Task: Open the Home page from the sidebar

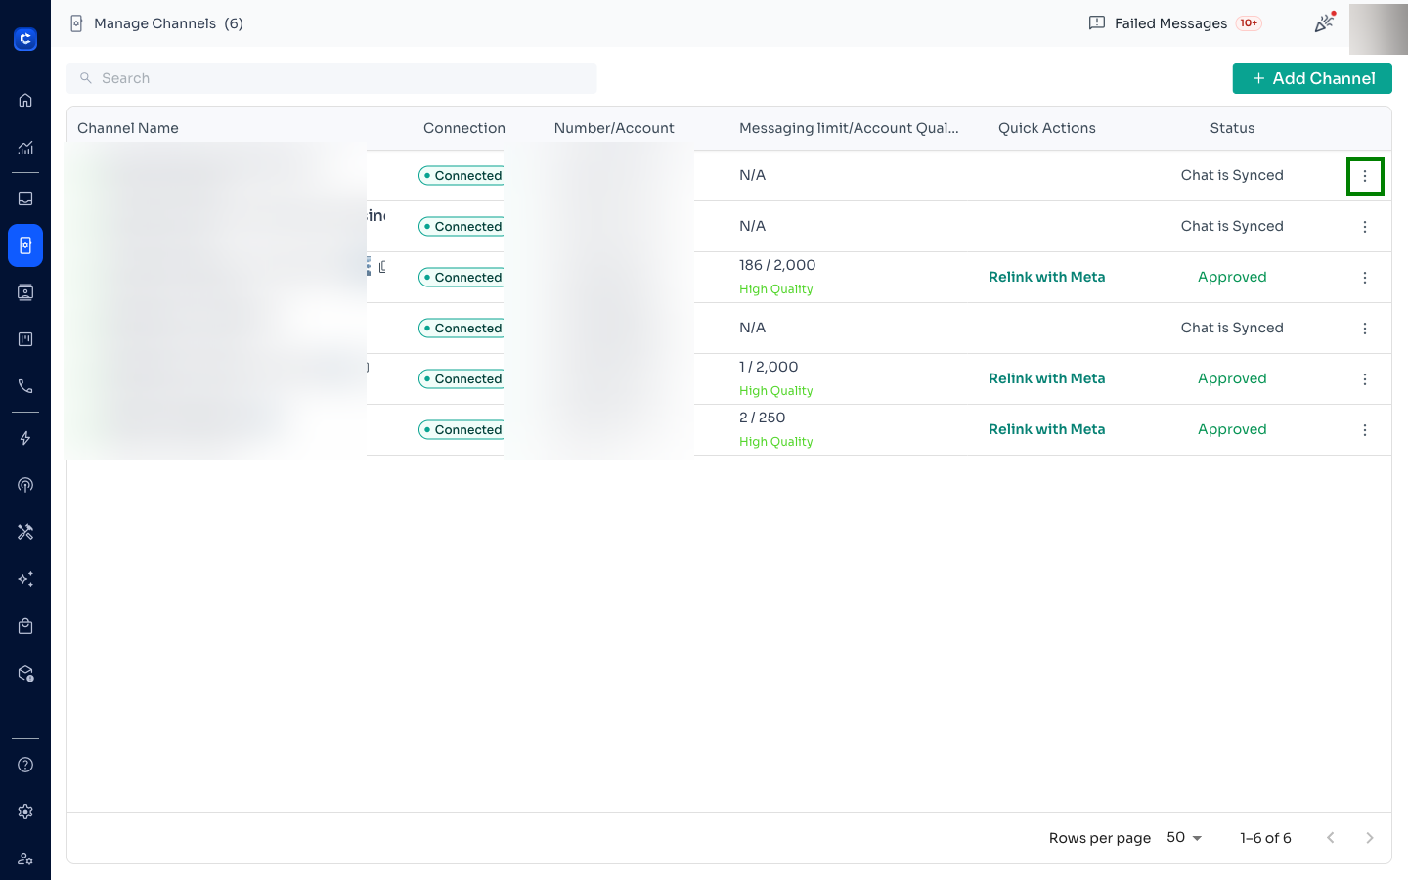Action: pyautogui.click(x=25, y=100)
